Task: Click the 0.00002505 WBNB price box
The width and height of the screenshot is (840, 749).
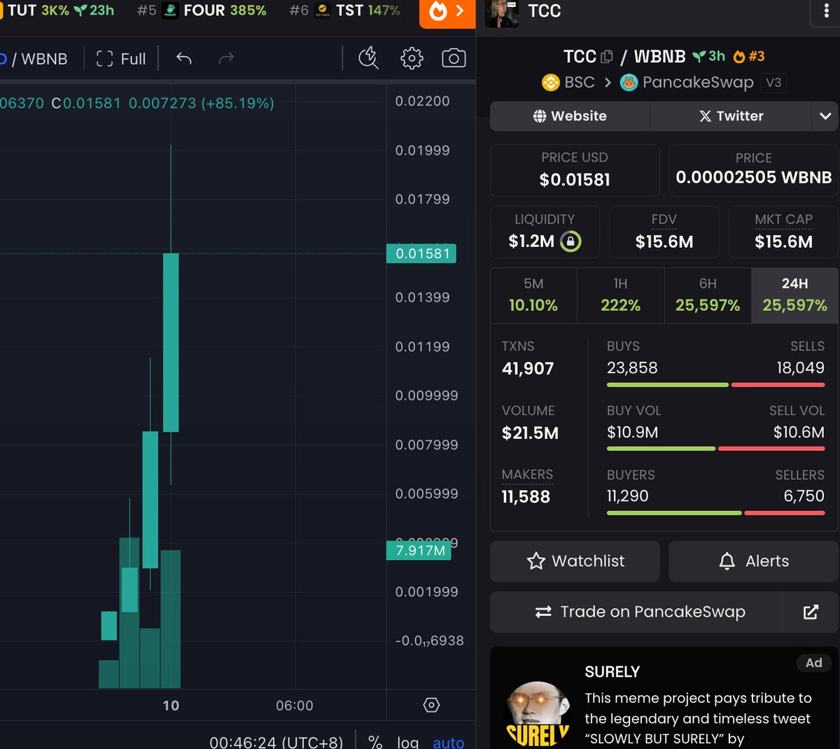Action: (x=753, y=170)
